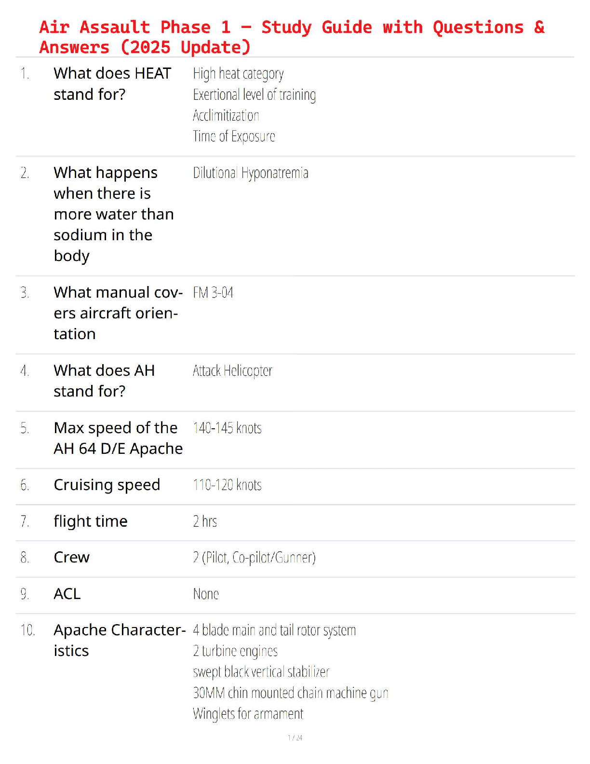Viewport: 590px width, 764px height.
Task: Click the "Acclimitization" answer line
Action: coord(226,116)
